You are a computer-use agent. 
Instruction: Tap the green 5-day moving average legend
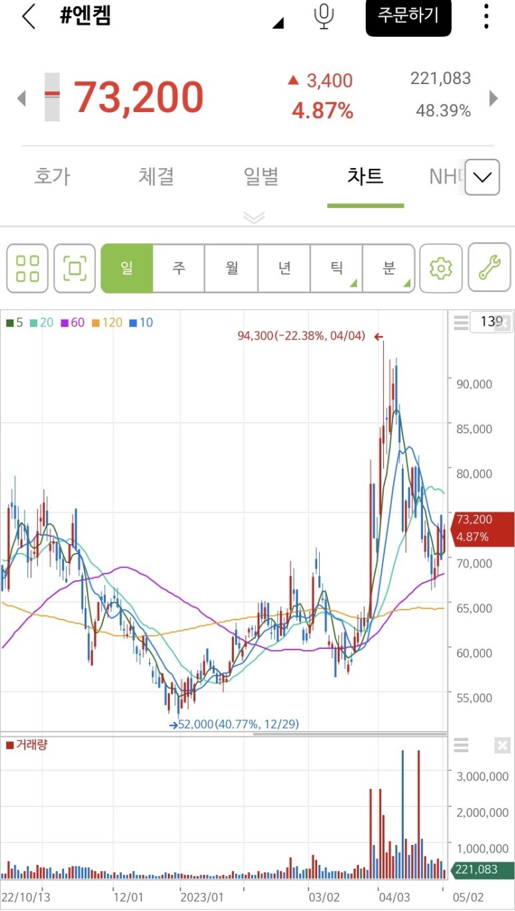[14, 323]
